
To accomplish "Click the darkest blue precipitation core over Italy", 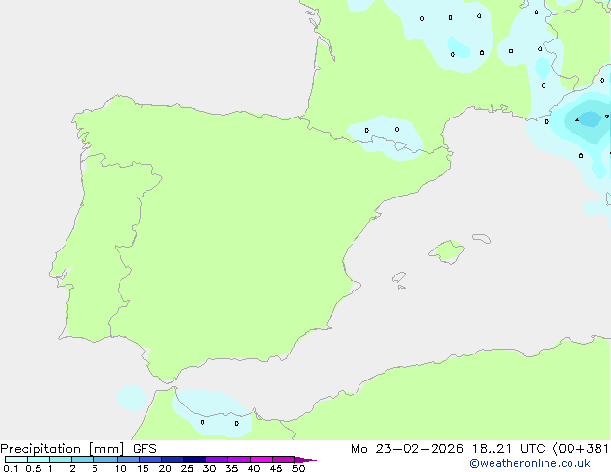I will tap(590, 119).
